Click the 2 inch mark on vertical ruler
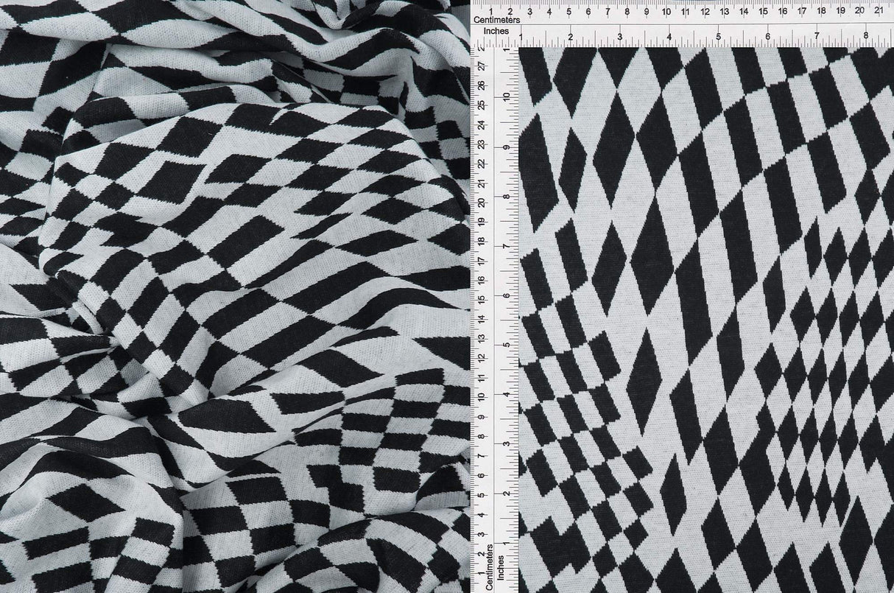 (505, 494)
